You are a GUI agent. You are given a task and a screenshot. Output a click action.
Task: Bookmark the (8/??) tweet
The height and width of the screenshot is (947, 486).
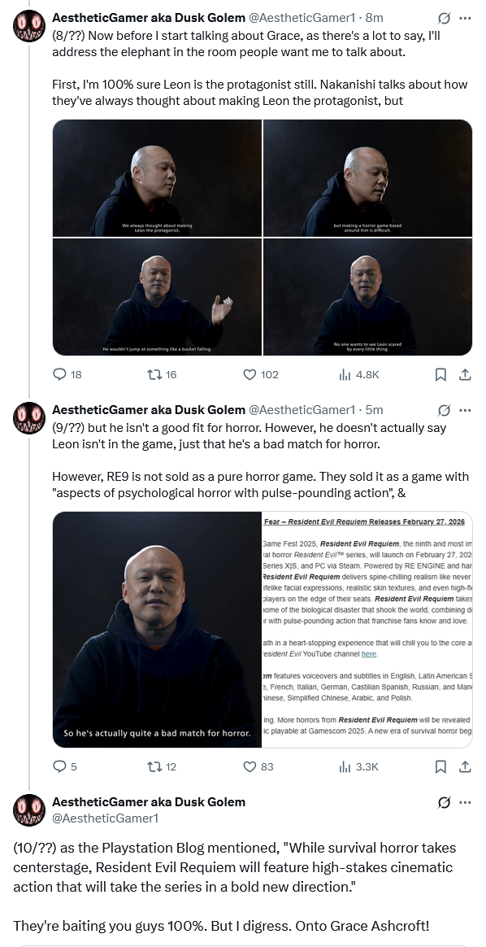(x=440, y=374)
